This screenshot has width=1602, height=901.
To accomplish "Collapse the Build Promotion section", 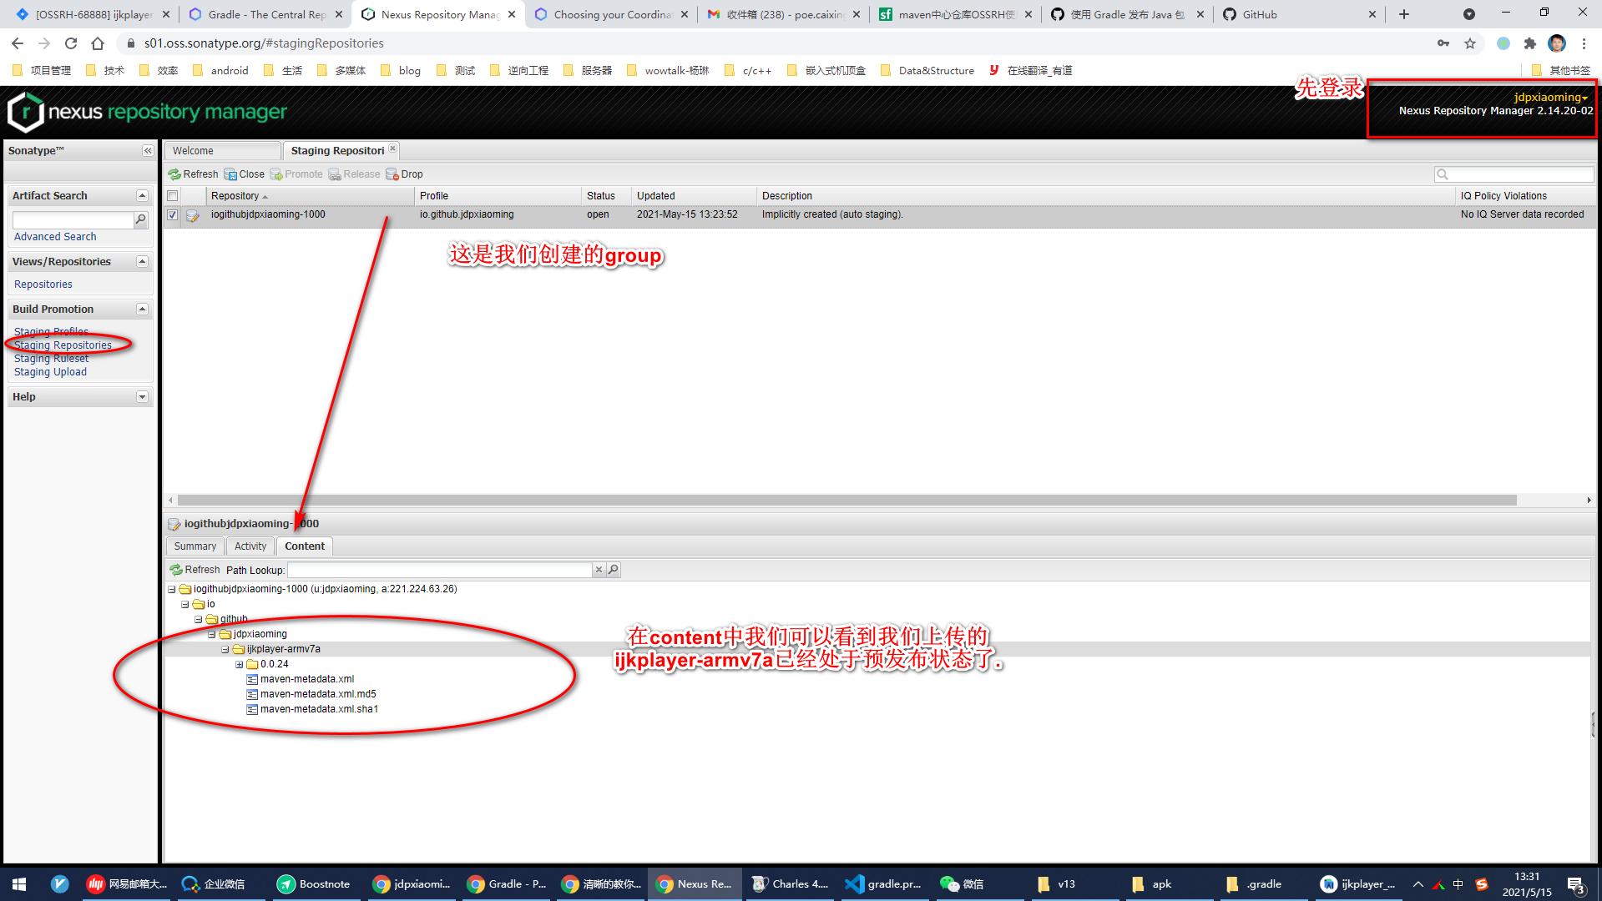I will pyautogui.click(x=142, y=309).
